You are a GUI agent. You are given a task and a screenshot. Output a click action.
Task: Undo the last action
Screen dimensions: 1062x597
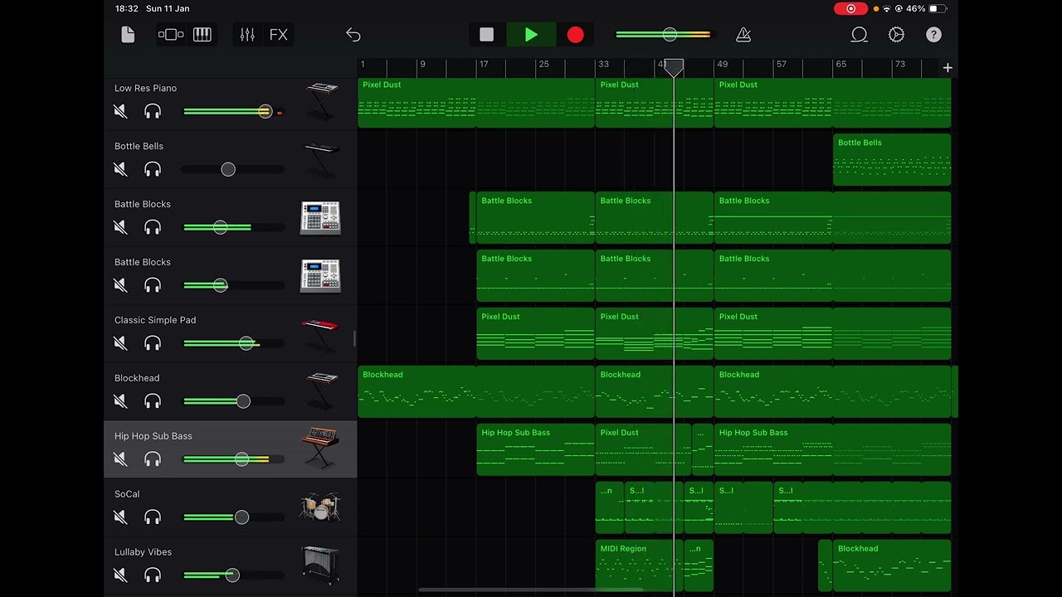(x=353, y=35)
